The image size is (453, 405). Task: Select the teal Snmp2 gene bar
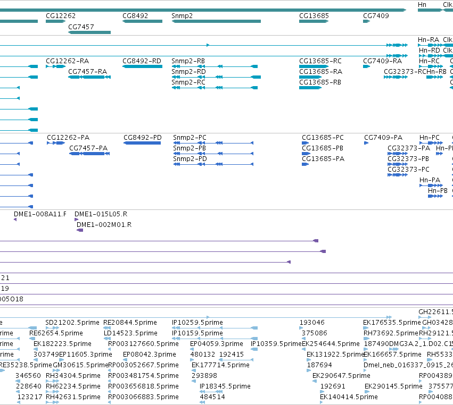pos(216,21)
